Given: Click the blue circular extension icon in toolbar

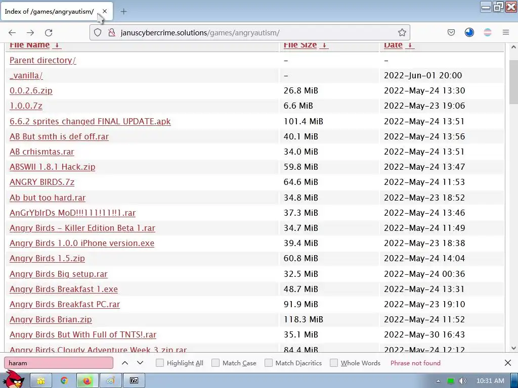Looking at the screenshot, I should click(x=469, y=32).
